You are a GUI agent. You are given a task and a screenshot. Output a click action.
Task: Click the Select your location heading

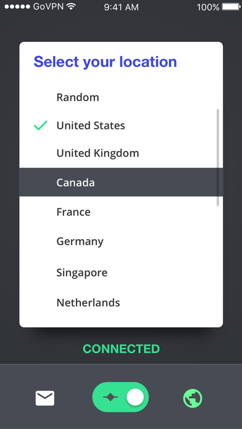(105, 62)
